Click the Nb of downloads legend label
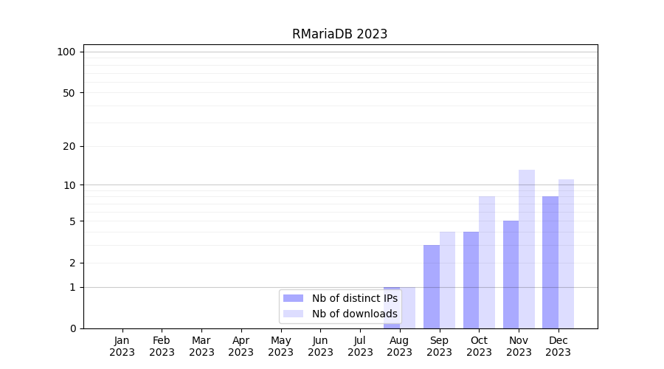 354,314
